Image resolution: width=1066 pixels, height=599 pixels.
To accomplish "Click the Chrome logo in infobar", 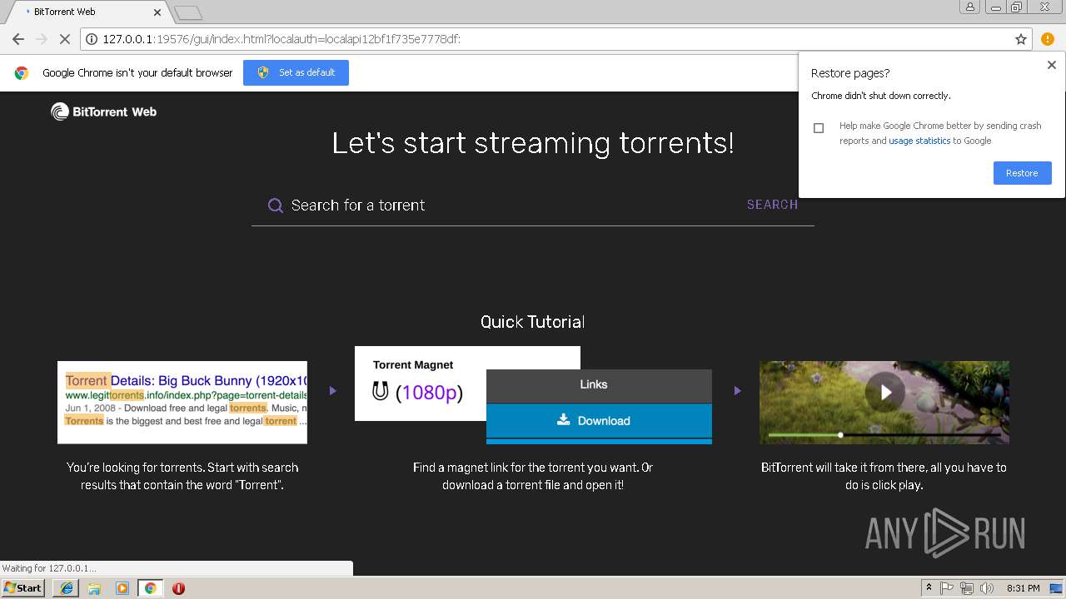I will (x=22, y=72).
